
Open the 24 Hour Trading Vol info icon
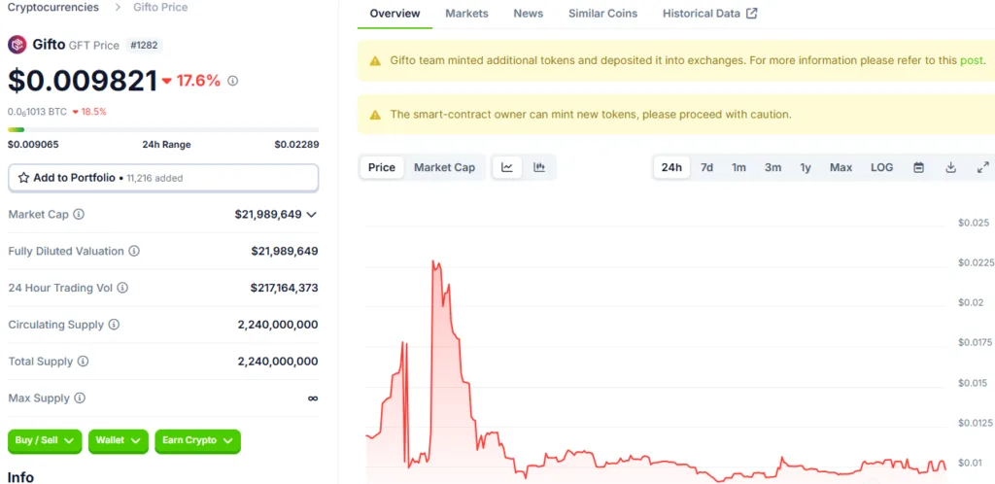[x=122, y=288]
